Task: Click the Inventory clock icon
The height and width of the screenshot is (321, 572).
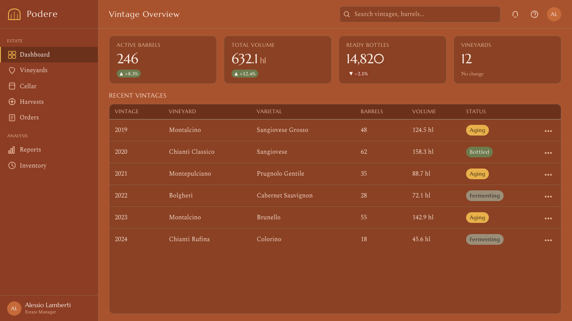Action: click(x=12, y=165)
